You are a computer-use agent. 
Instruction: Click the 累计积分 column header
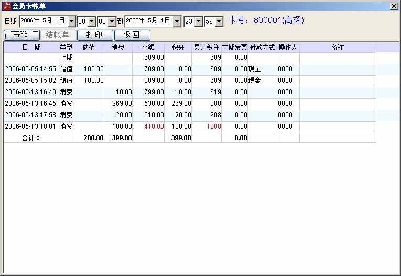(x=206, y=48)
